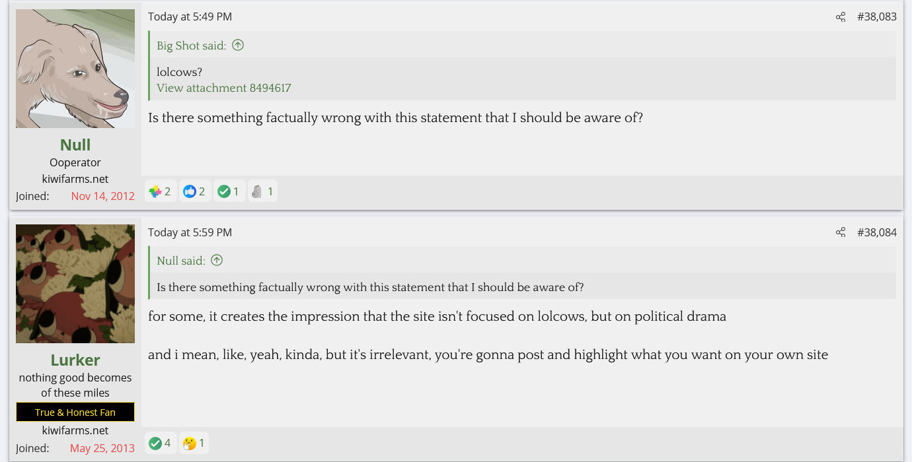Click the Today at 5:59 PM timestamp
Screen dimensions: 912x462
pos(190,232)
